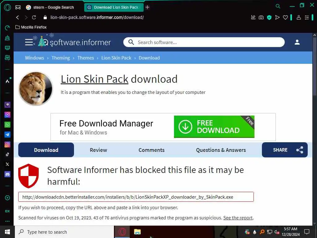Open the Review tab
Screen dimensions: 317x238
point(98,150)
